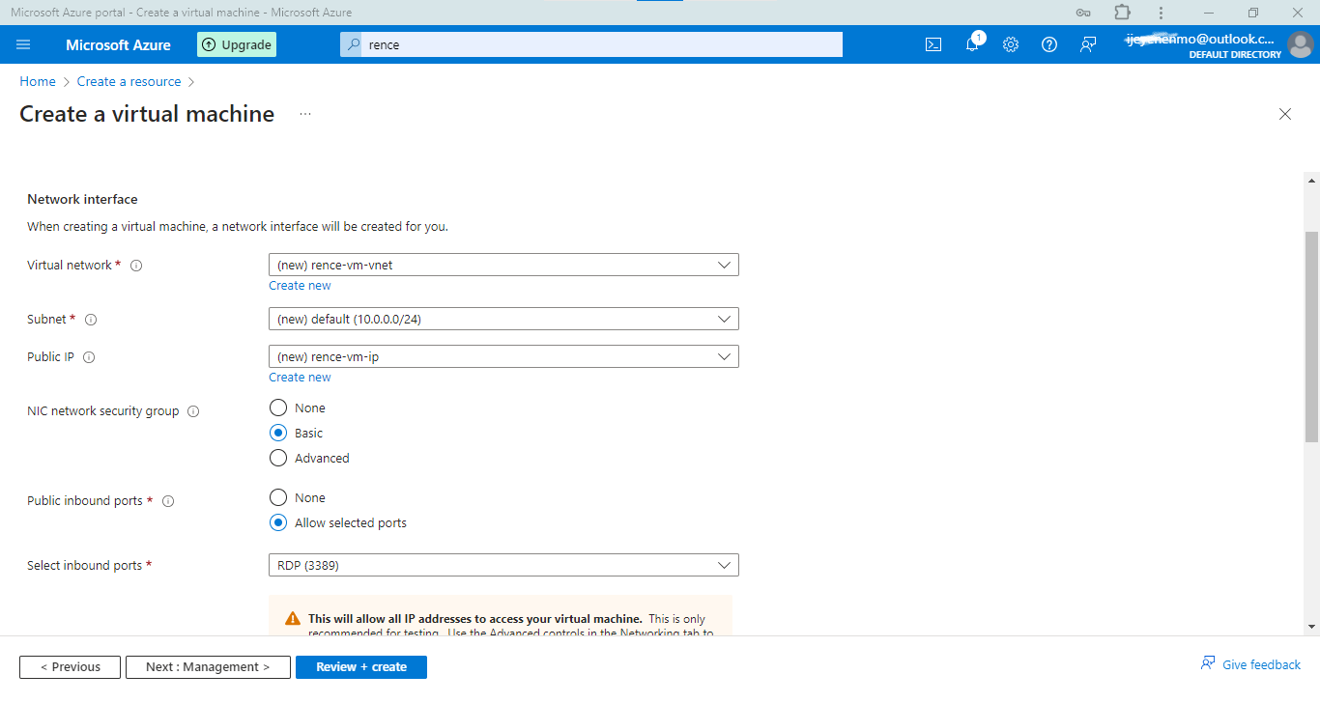
Task: Expand the Virtual network dropdown
Action: click(x=503, y=265)
